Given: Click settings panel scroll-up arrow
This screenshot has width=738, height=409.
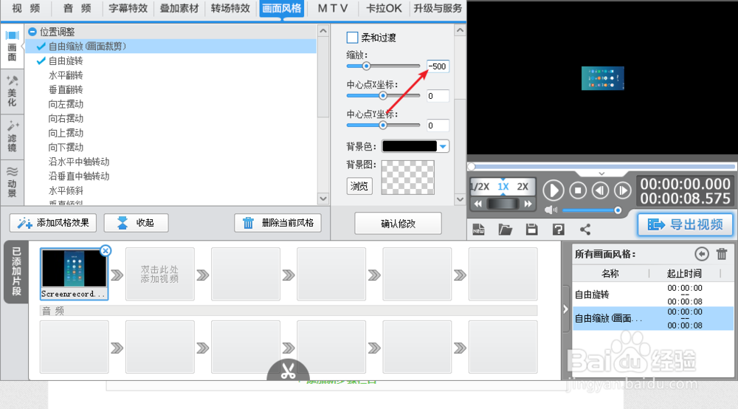Looking at the screenshot, I should [x=460, y=30].
